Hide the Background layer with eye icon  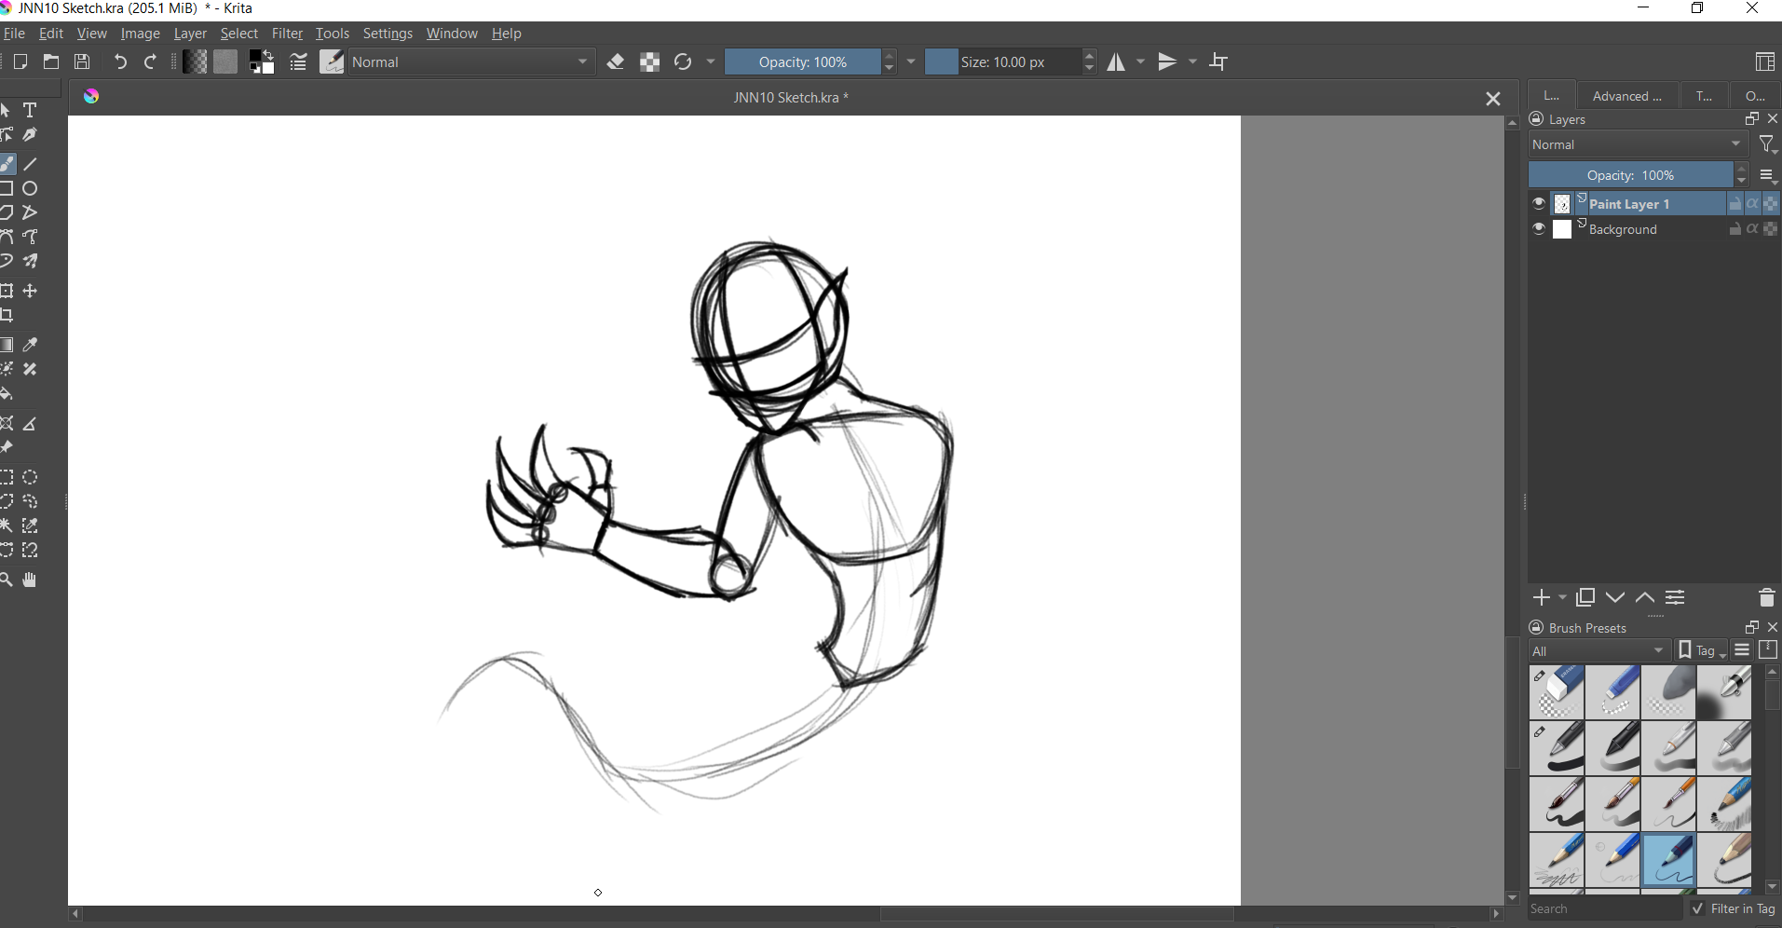tap(1539, 229)
